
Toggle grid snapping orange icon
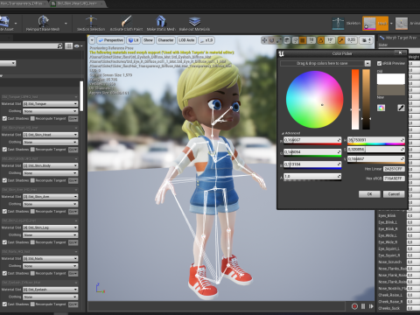coord(303,40)
